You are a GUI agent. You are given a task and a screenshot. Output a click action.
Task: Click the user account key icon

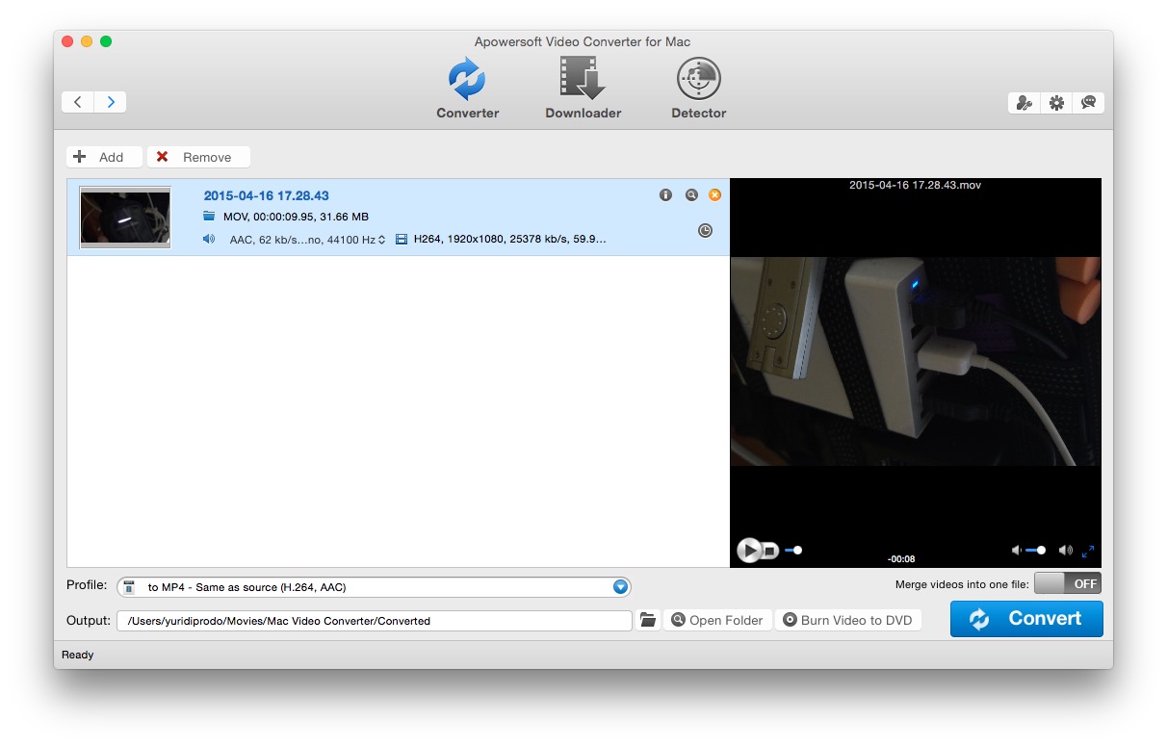pos(1024,103)
